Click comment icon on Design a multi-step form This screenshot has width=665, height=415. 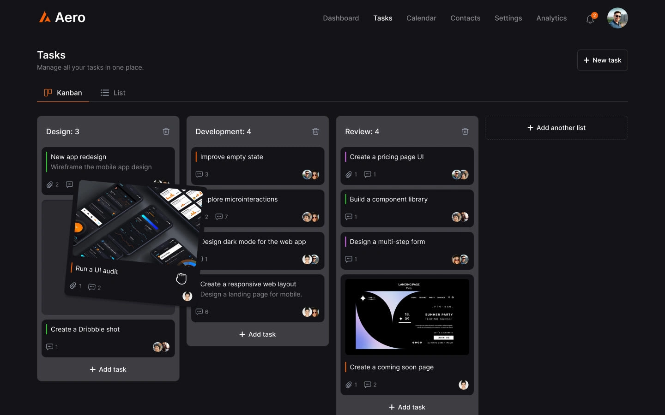click(x=349, y=259)
